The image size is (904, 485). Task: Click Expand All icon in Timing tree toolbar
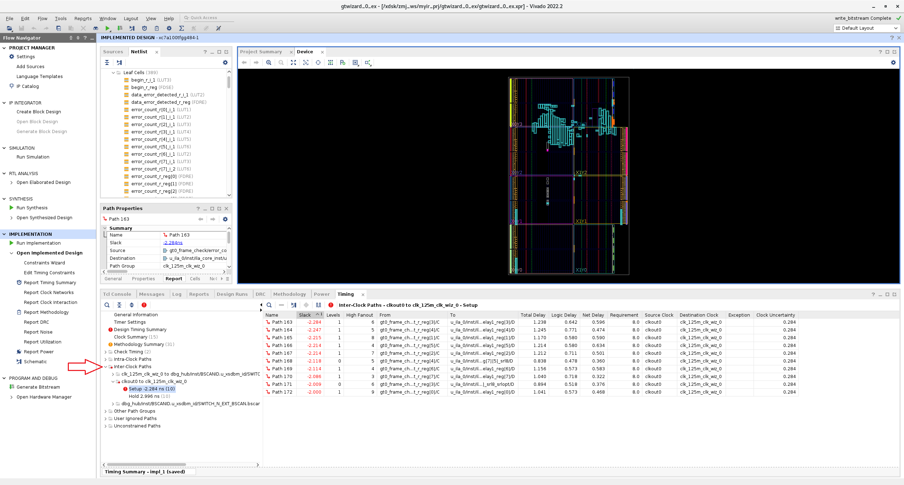click(x=132, y=305)
